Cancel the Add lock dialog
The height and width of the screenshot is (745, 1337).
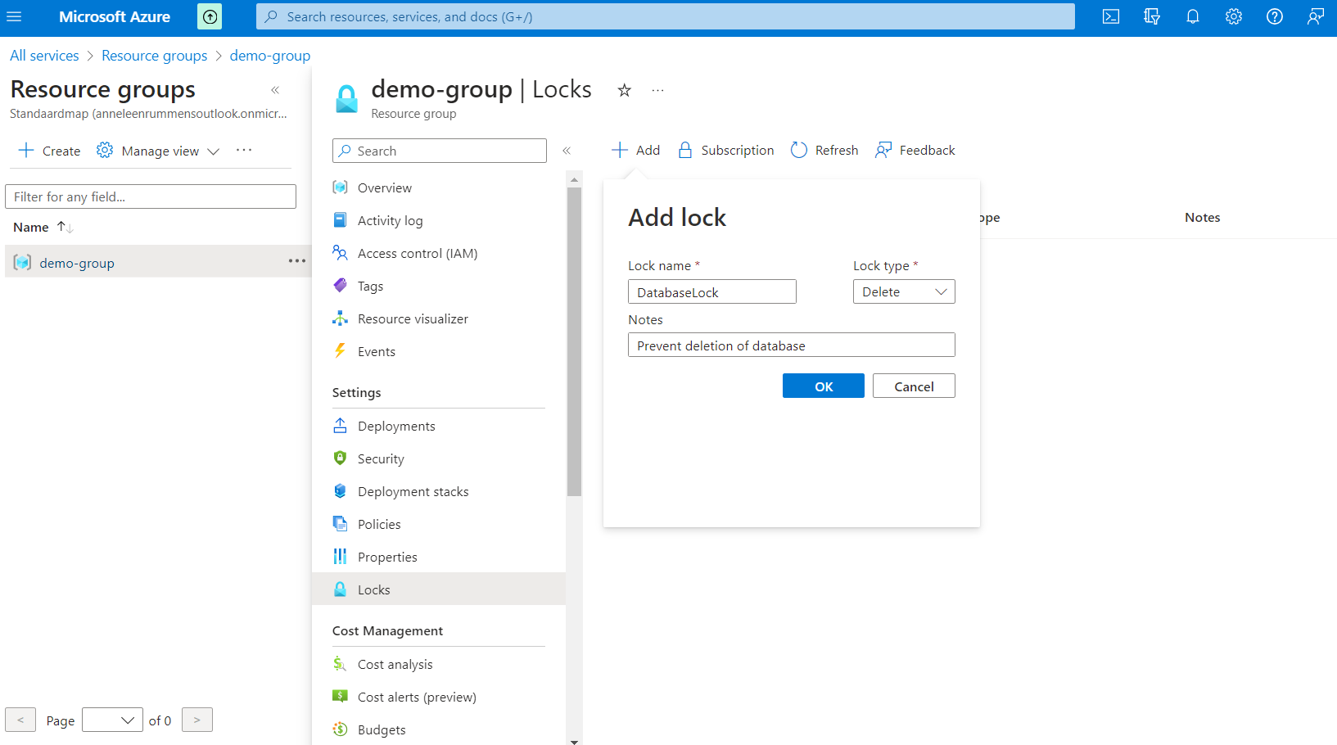coord(914,386)
